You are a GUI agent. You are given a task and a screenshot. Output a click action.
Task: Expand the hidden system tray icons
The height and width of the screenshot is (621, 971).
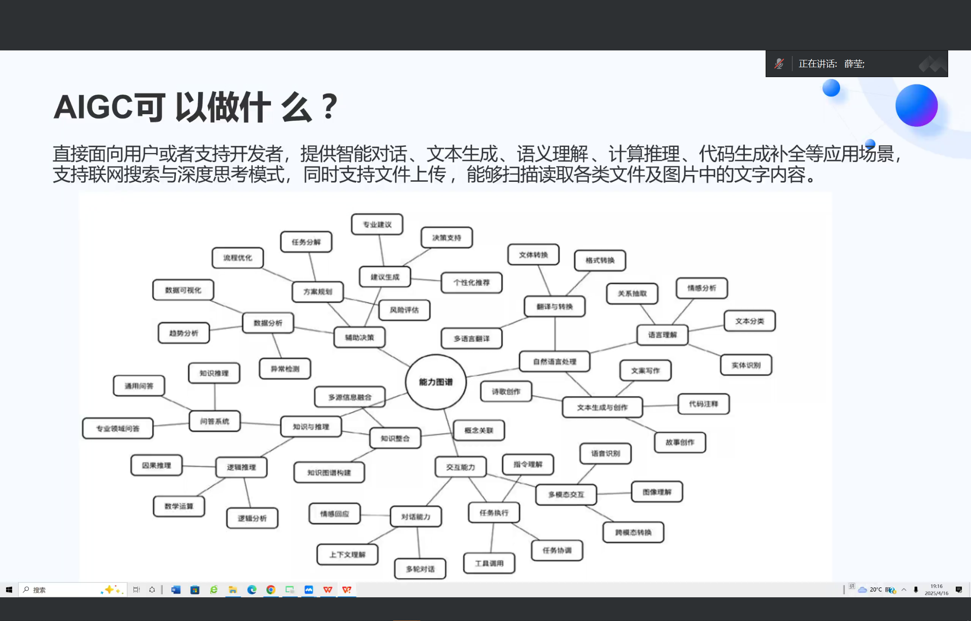click(904, 590)
